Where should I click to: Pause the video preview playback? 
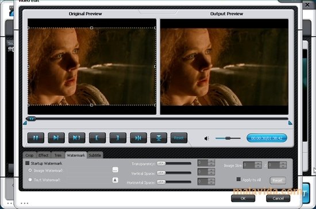point(36,138)
